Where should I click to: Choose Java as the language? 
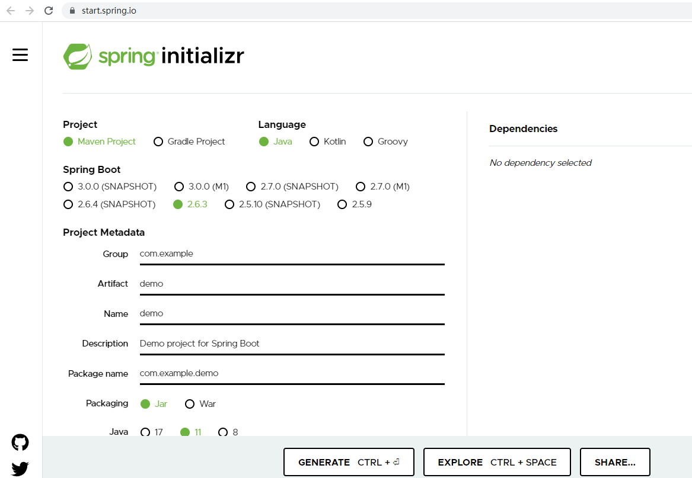click(x=275, y=142)
